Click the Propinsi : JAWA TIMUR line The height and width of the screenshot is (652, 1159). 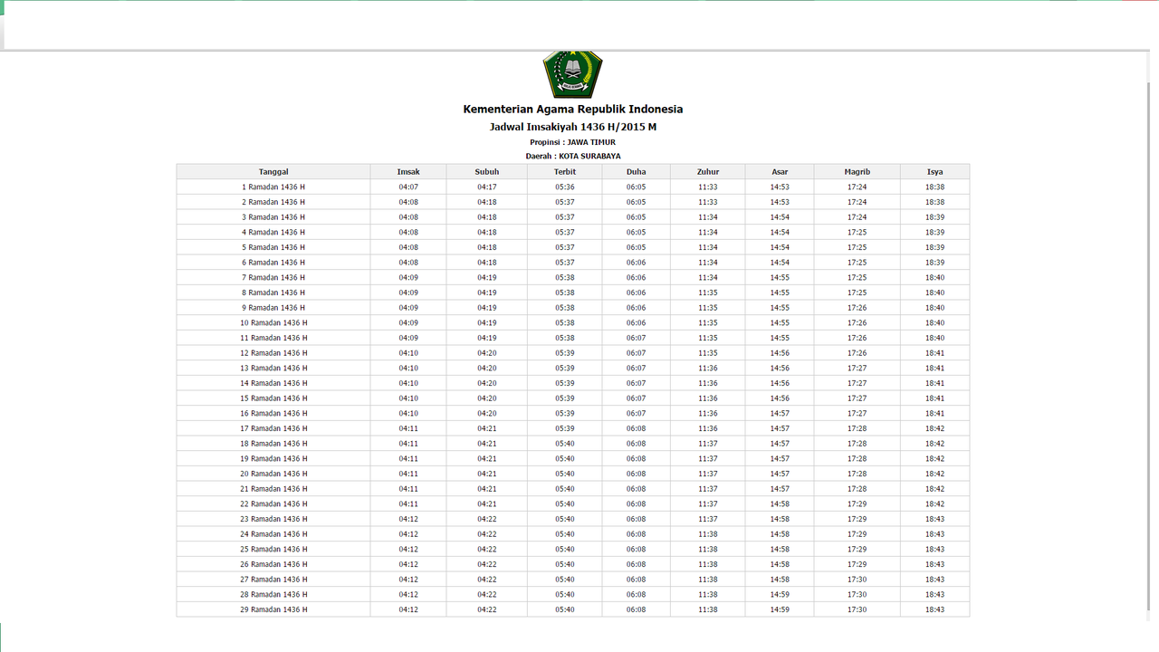pyautogui.click(x=573, y=142)
